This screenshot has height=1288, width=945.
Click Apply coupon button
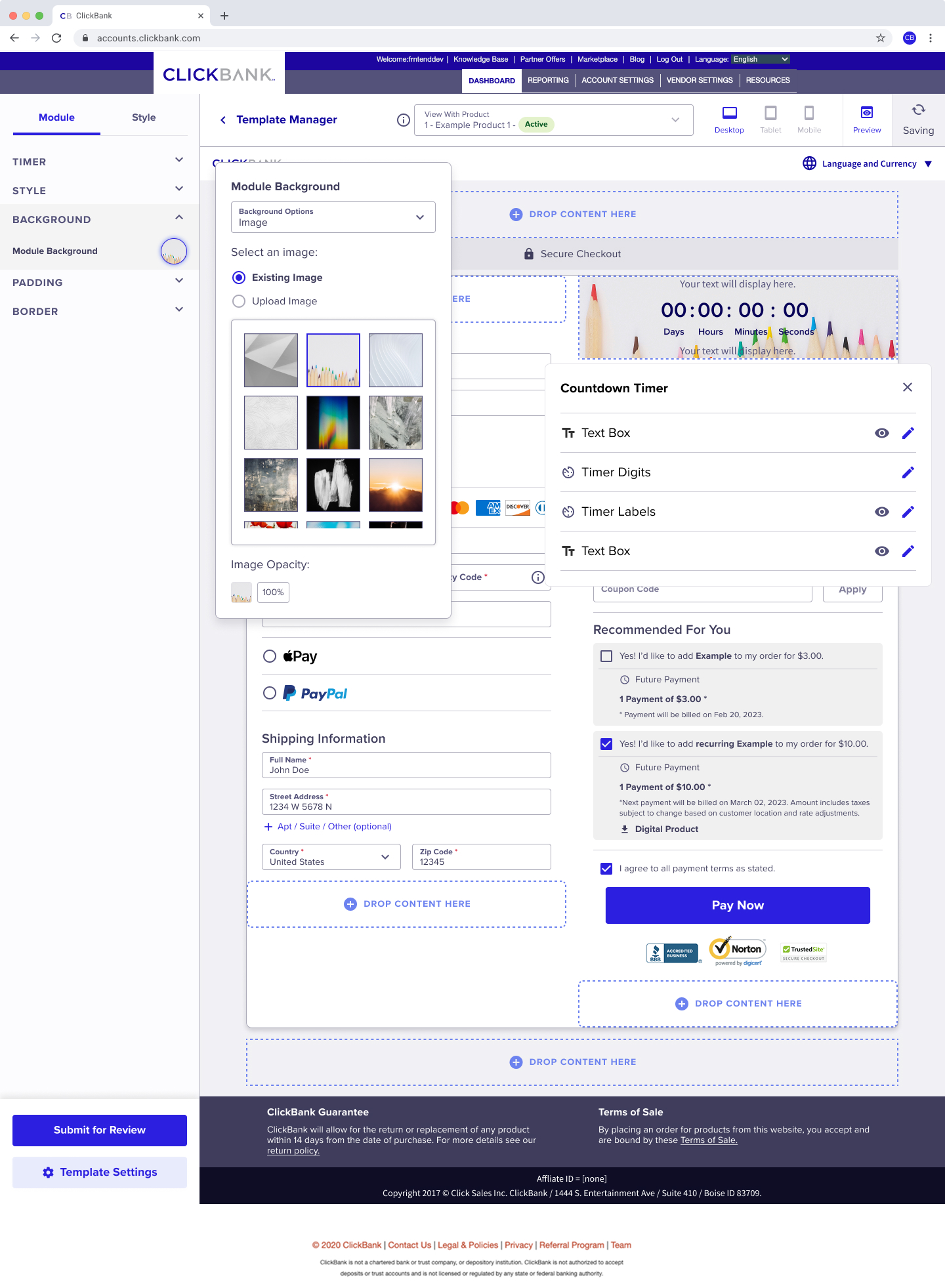tap(852, 590)
